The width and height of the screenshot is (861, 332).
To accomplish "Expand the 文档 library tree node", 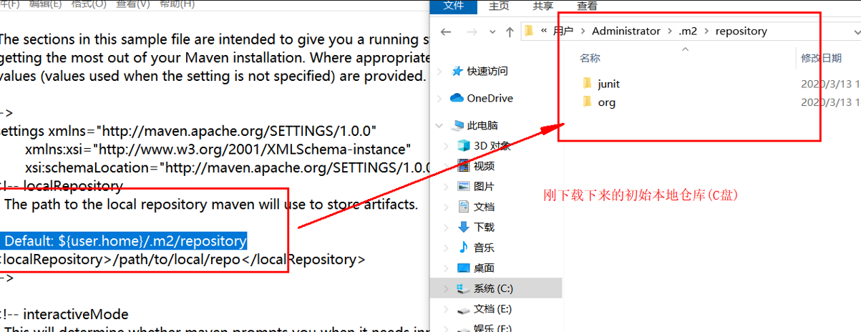I will (x=447, y=207).
